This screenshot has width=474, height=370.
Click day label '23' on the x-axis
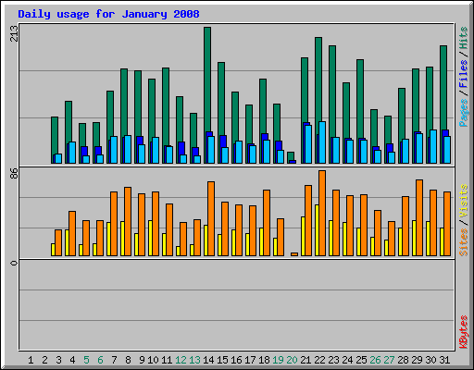[333, 360]
